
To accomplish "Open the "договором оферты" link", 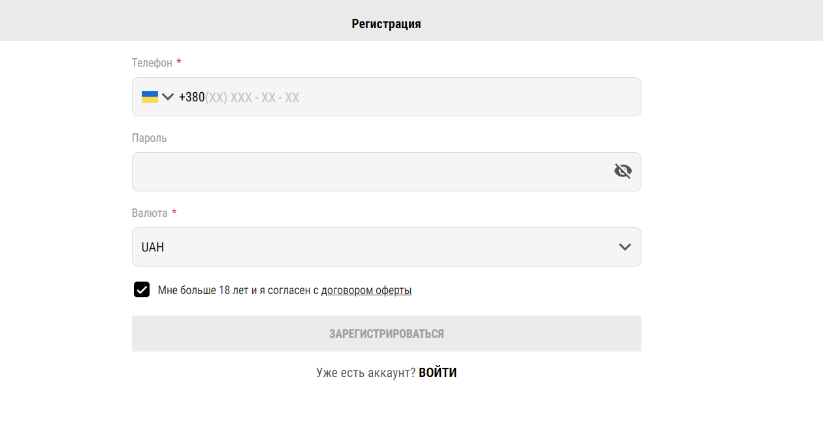I will pyautogui.click(x=366, y=290).
